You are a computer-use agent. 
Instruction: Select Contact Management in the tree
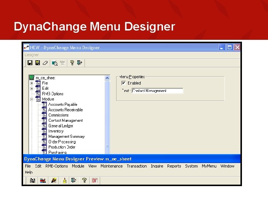(x=66, y=120)
